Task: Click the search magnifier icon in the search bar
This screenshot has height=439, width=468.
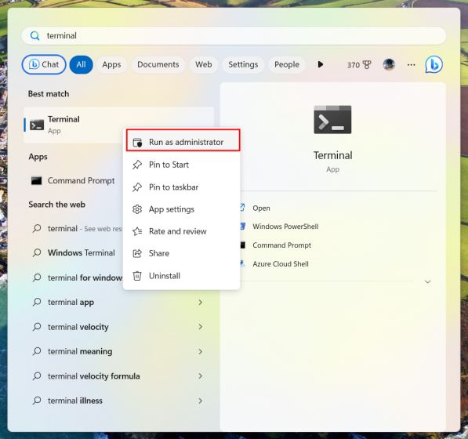Action: point(35,36)
